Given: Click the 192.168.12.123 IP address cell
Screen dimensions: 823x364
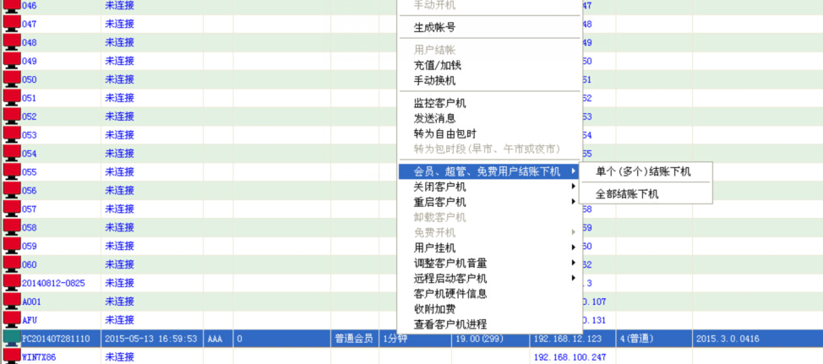Looking at the screenshot, I should tap(567, 339).
